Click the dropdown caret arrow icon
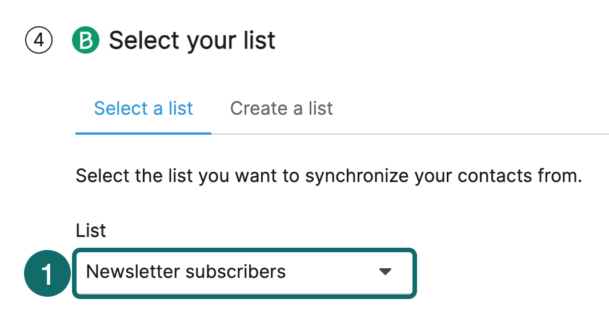The width and height of the screenshot is (609, 323). click(385, 272)
